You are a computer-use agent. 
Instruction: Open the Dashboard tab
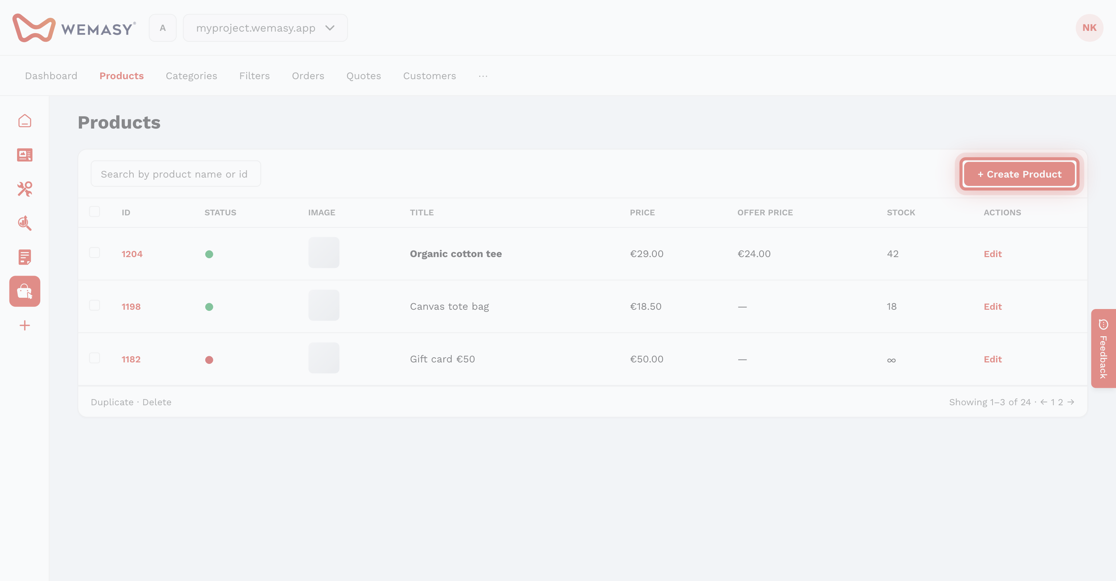click(x=51, y=76)
